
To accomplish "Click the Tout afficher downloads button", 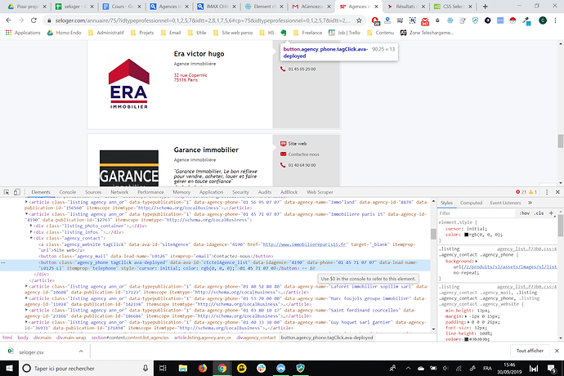I will coord(530,351).
